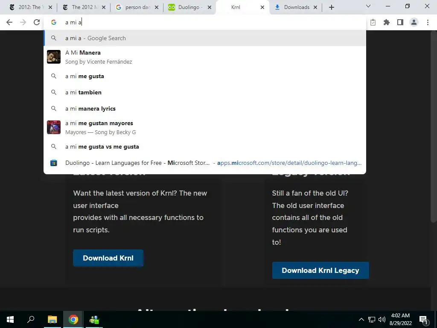The height and width of the screenshot is (328, 437).
Task: Close the '2012: The' tab
Action: [50, 7]
